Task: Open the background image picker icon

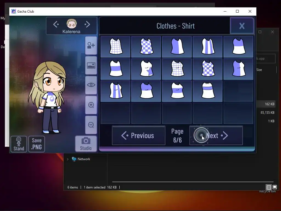Action: (x=91, y=65)
